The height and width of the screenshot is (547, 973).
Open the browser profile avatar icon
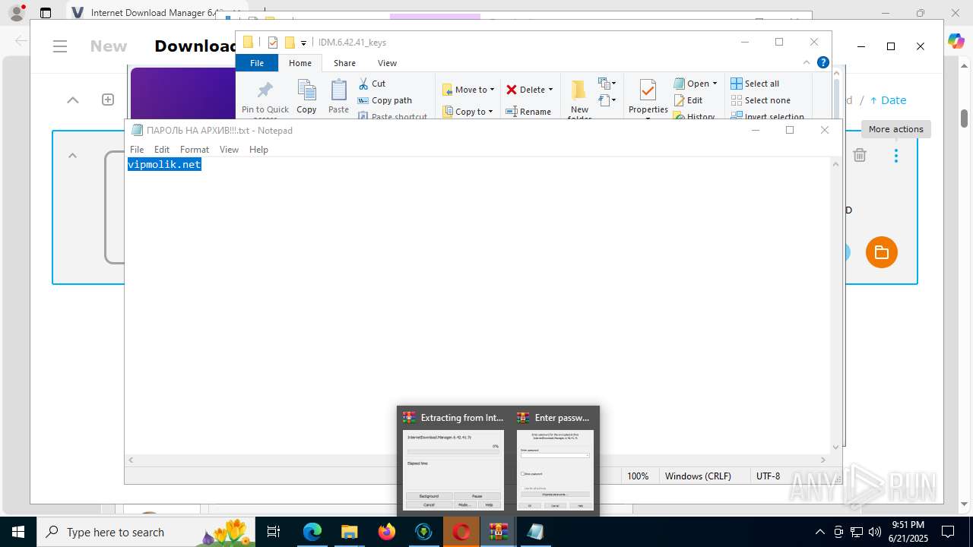coord(16,13)
